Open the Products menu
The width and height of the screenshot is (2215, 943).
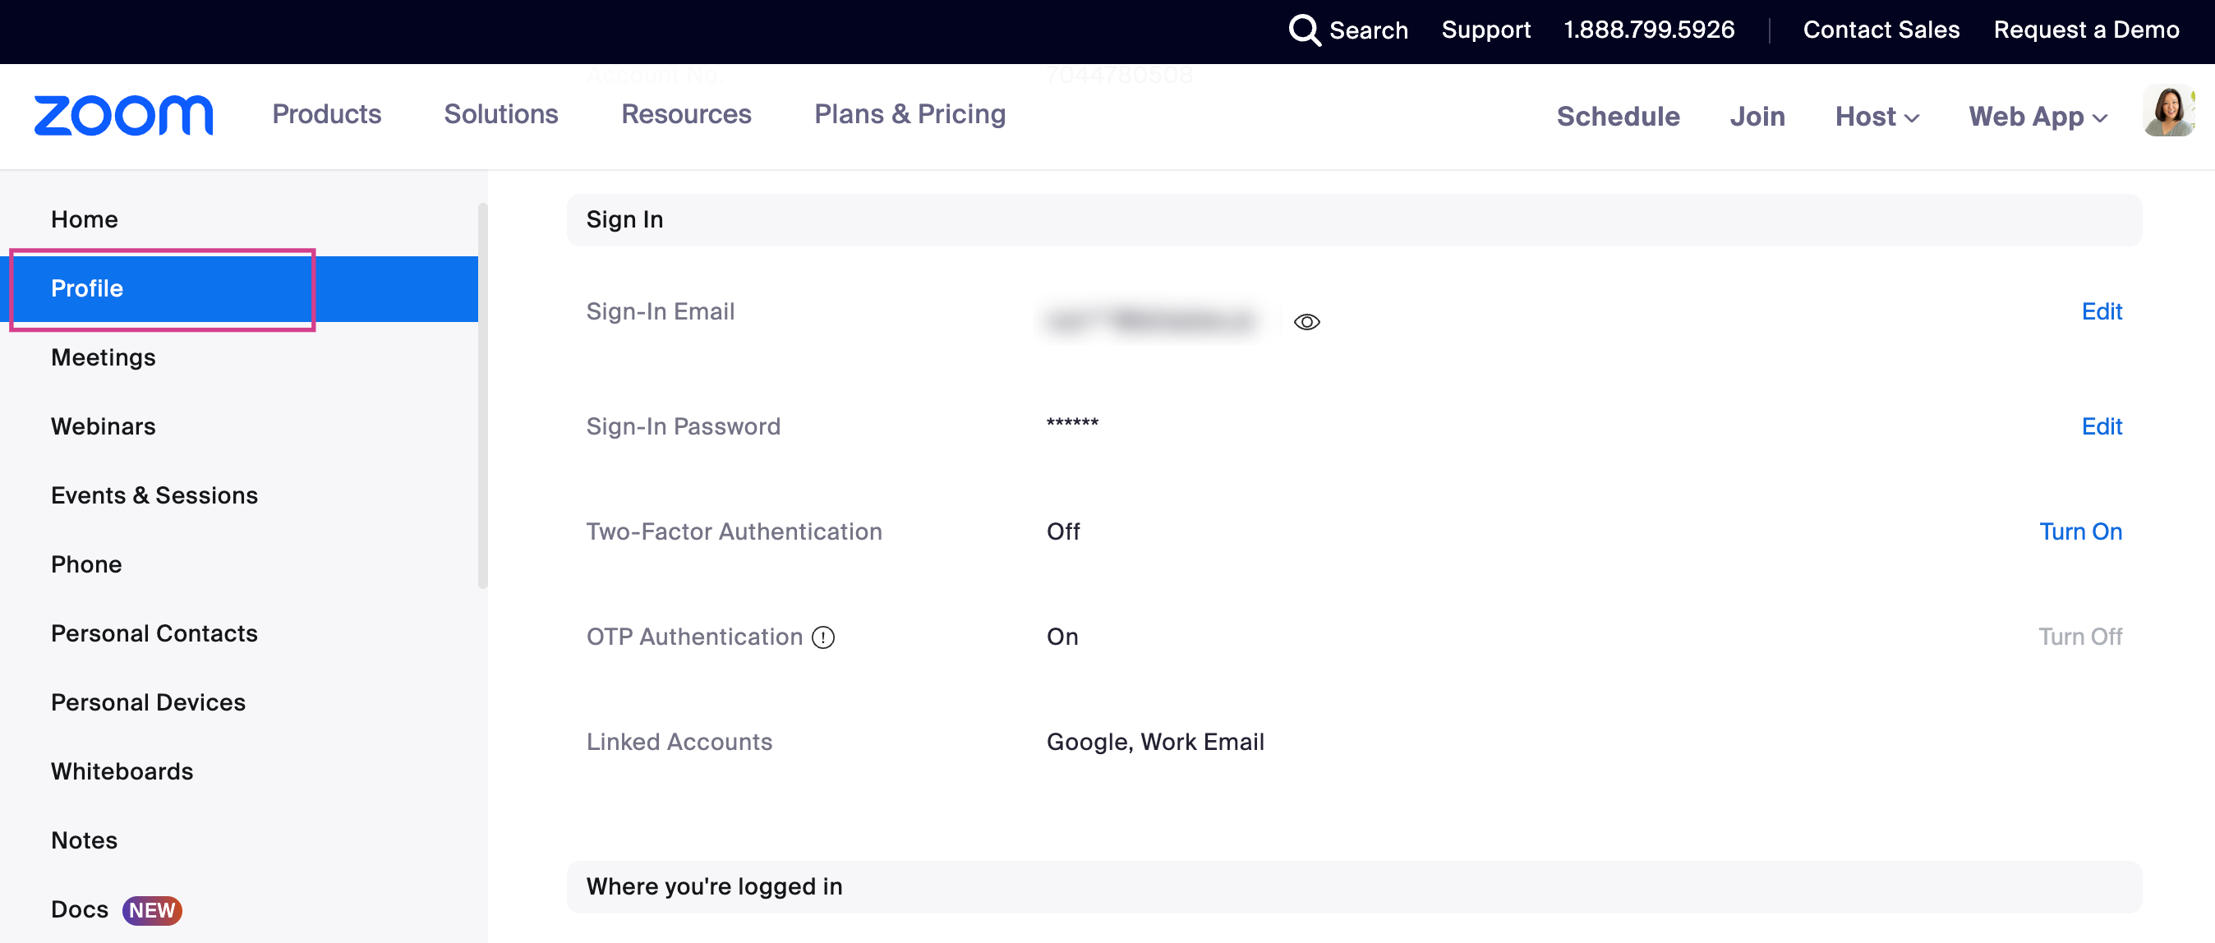click(326, 114)
